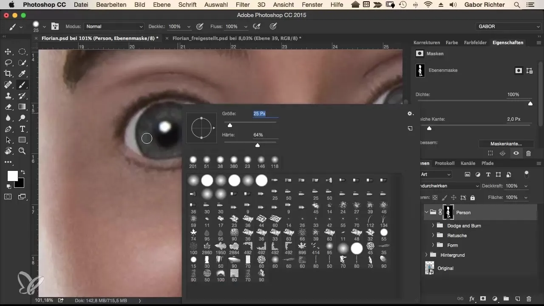Select the Gradient tool
Viewport: 544px width, 306px height.
tap(22, 107)
